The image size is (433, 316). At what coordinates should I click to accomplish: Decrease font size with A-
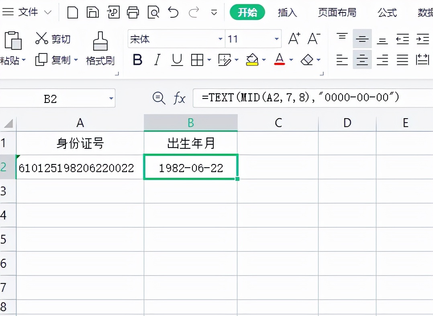click(x=314, y=39)
